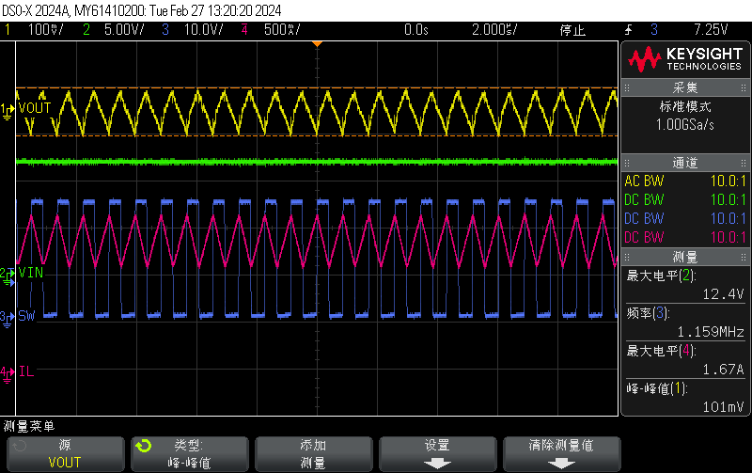Click the 峰-峰值(1) measurement 101mV

(x=685, y=397)
